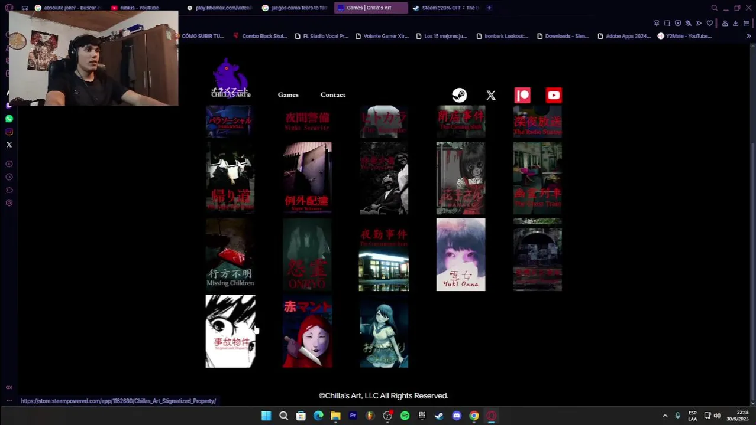This screenshot has height=425, width=756.
Task: Open the Onryo game cover
Action: click(307, 254)
